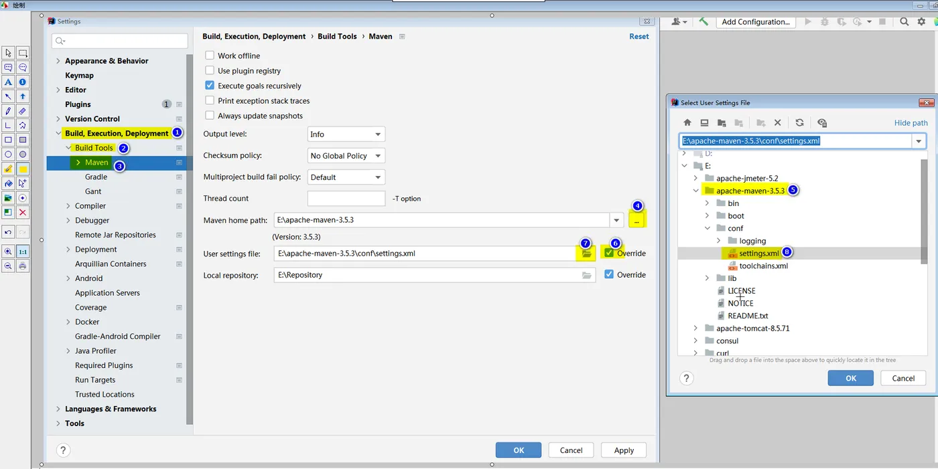Click Hide path link in file chooser

911,123
